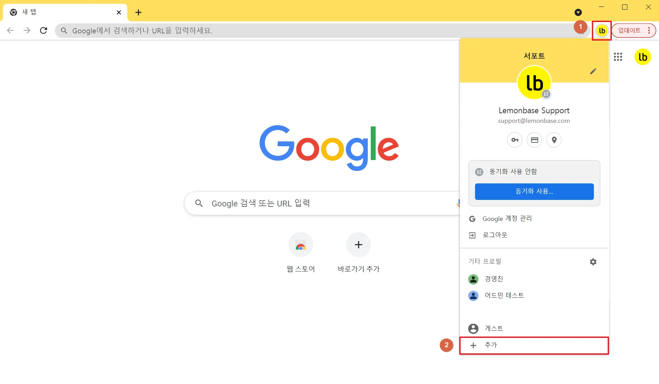Open the toolbar profile avatar button
The image size is (659, 384).
pyautogui.click(x=602, y=31)
